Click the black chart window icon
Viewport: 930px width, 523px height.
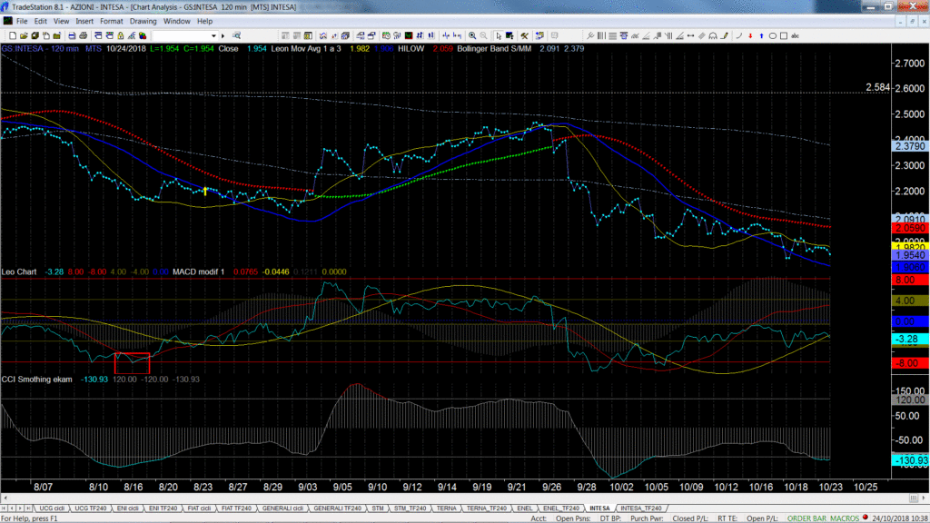point(409,35)
